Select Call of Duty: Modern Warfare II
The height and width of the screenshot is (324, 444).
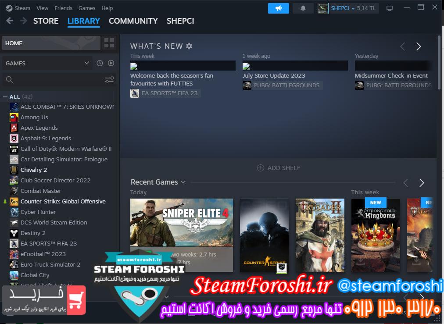61,149
